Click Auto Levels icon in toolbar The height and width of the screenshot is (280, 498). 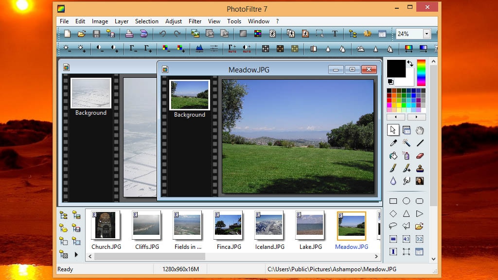pos(232,48)
